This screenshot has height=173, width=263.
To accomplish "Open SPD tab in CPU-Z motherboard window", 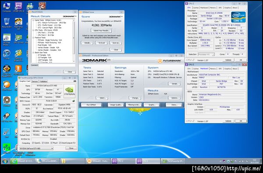I will [x=220, y=69].
